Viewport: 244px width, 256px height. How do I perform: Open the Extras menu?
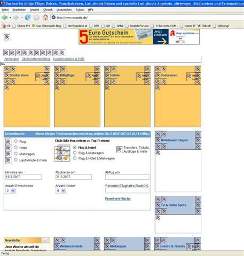click(80, 10)
